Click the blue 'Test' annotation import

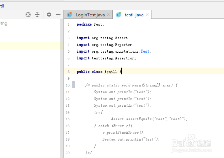[145, 51]
